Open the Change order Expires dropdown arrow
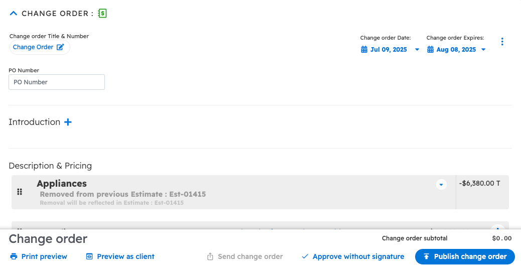This screenshot has height=270, width=521. pos(483,50)
